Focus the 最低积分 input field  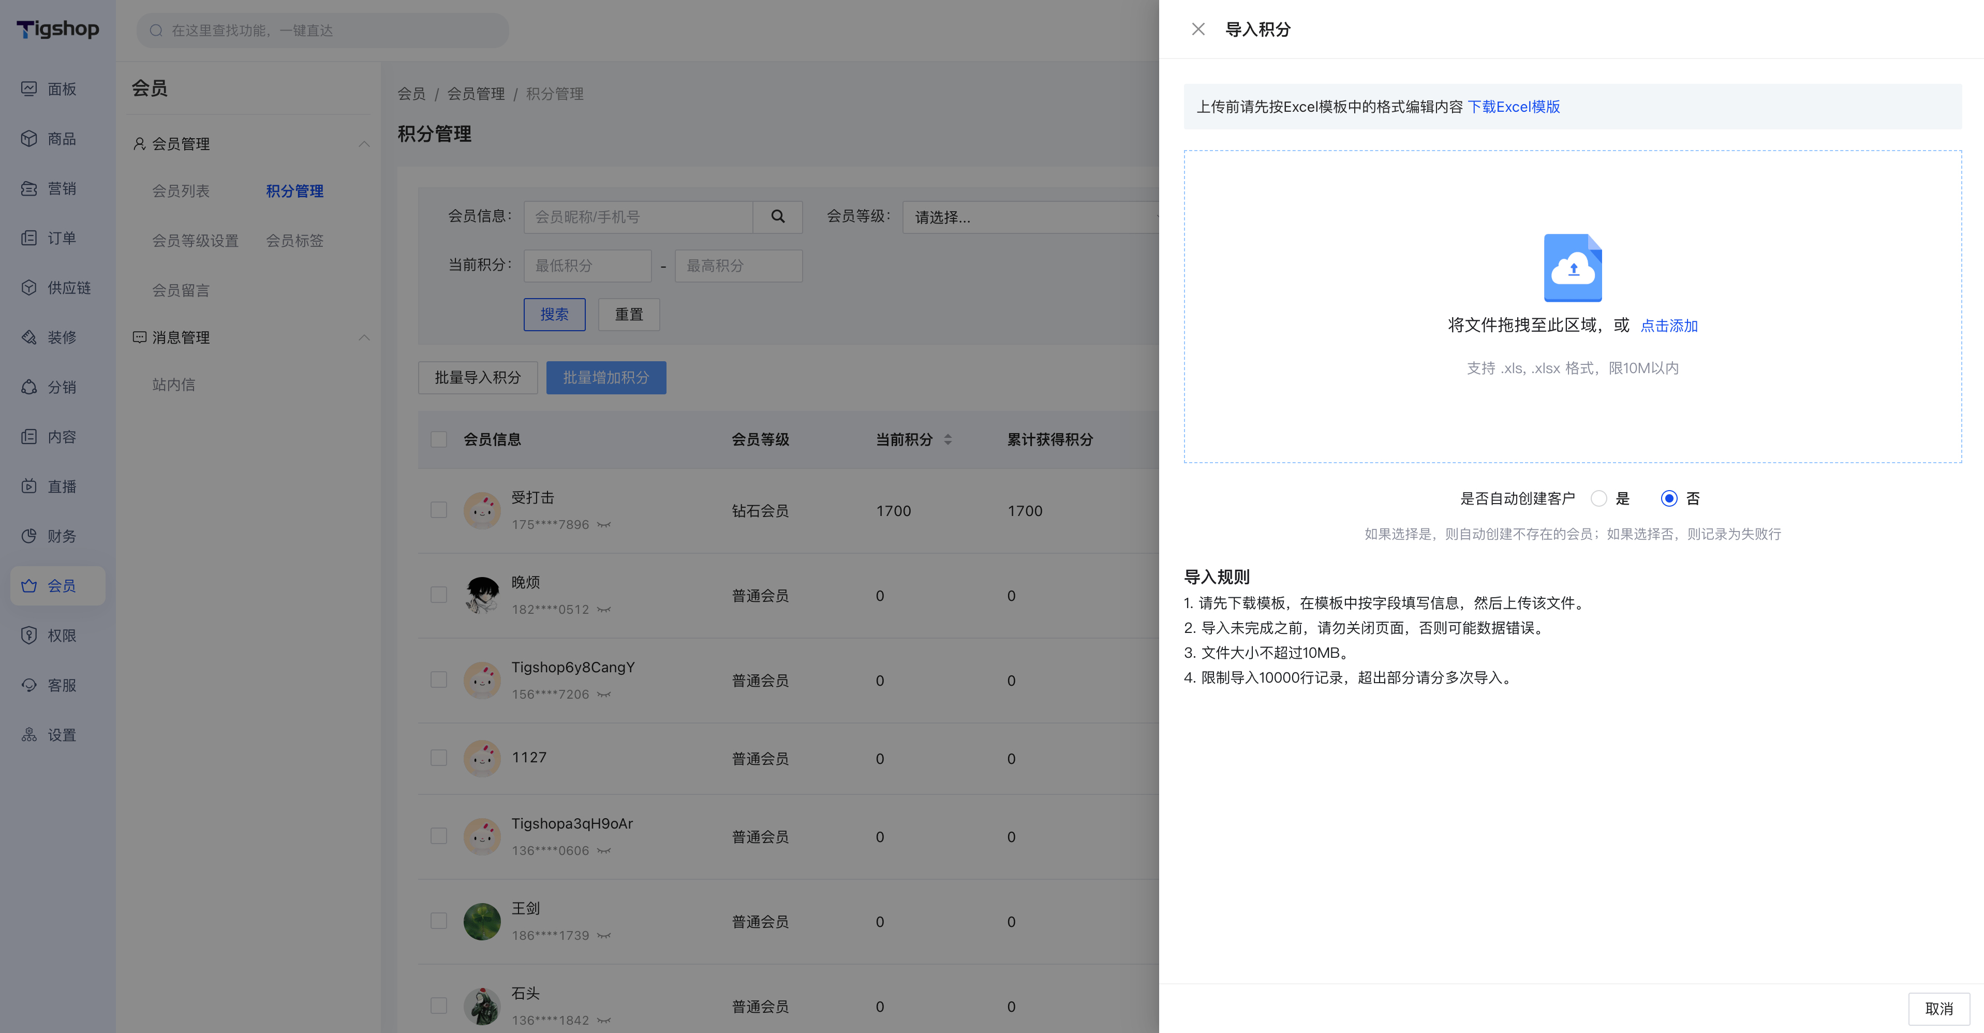[x=588, y=266]
